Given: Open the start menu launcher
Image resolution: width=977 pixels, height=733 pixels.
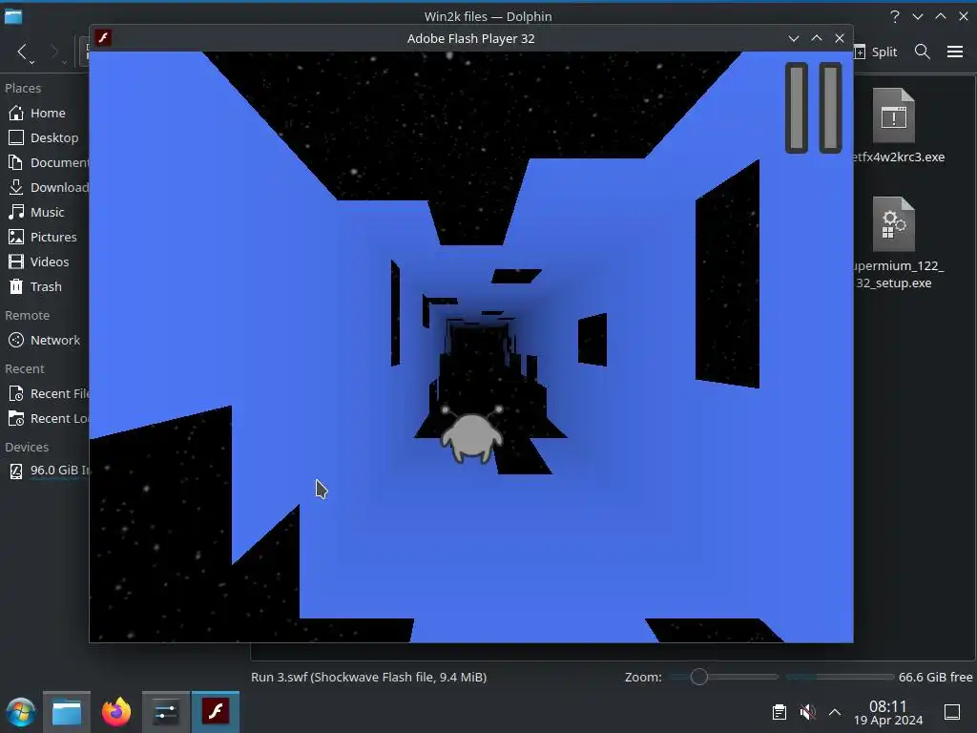Looking at the screenshot, I should click(21, 712).
